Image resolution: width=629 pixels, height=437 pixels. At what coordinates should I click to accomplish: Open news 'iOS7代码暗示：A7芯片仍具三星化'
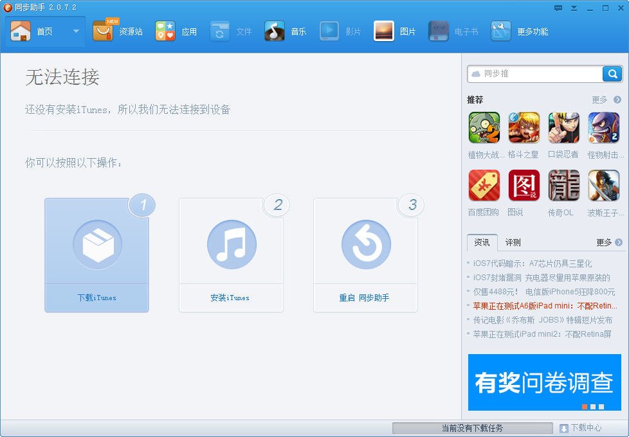click(x=533, y=263)
